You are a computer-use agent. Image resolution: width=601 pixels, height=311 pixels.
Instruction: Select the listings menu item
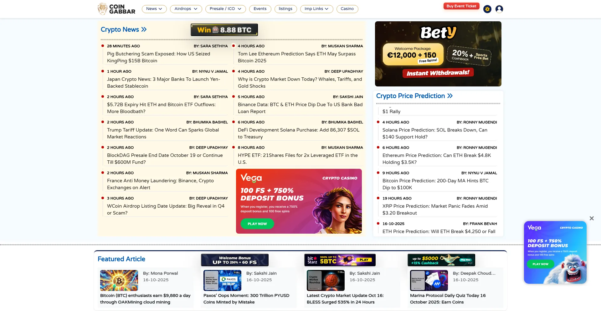pyautogui.click(x=285, y=9)
